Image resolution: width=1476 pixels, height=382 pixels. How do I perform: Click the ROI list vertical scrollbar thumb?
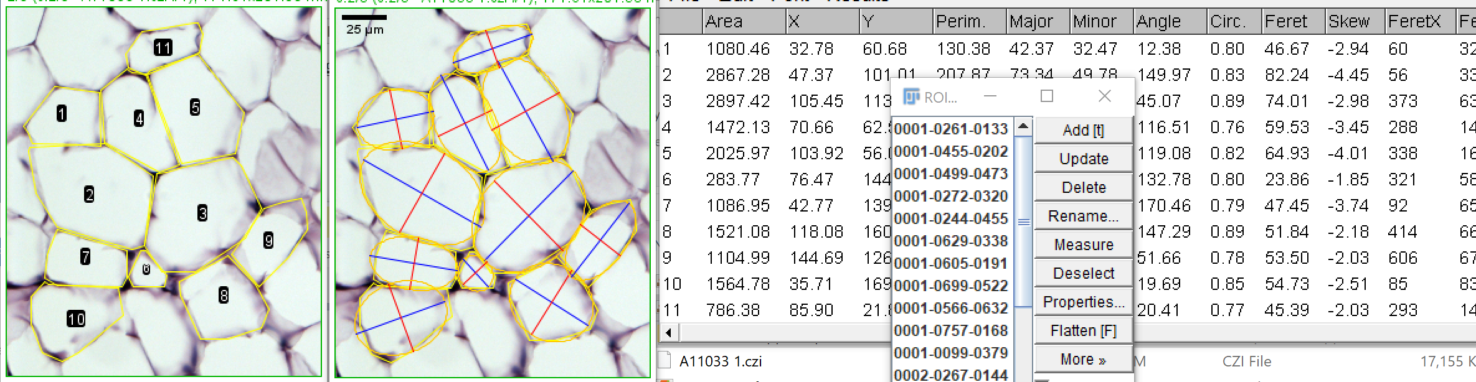[x=1023, y=221]
